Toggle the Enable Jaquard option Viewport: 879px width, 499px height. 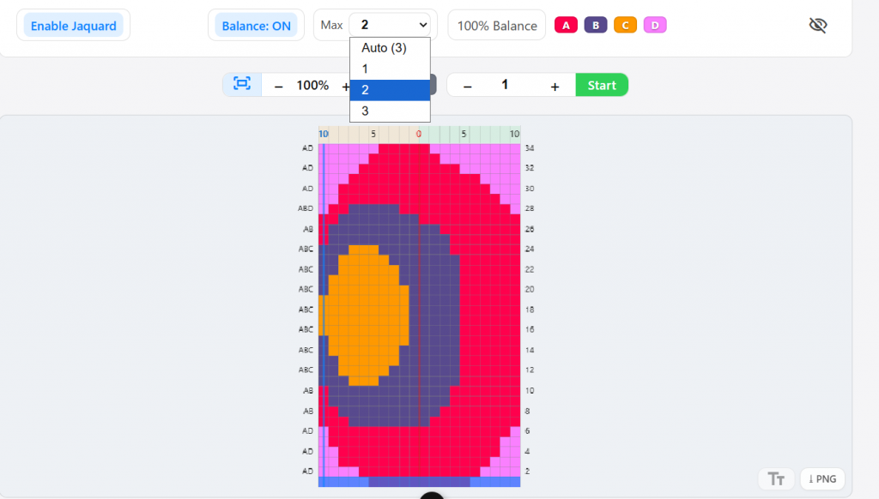74,26
